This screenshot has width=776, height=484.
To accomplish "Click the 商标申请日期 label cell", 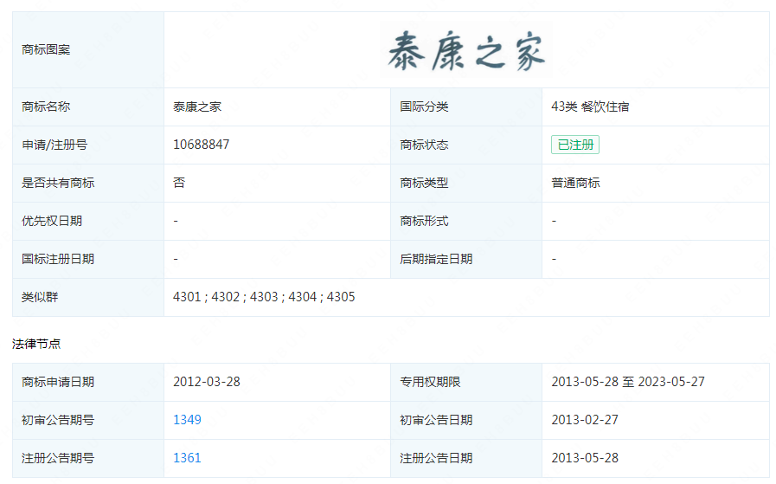I will pyautogui.click(x=88, y=382).
